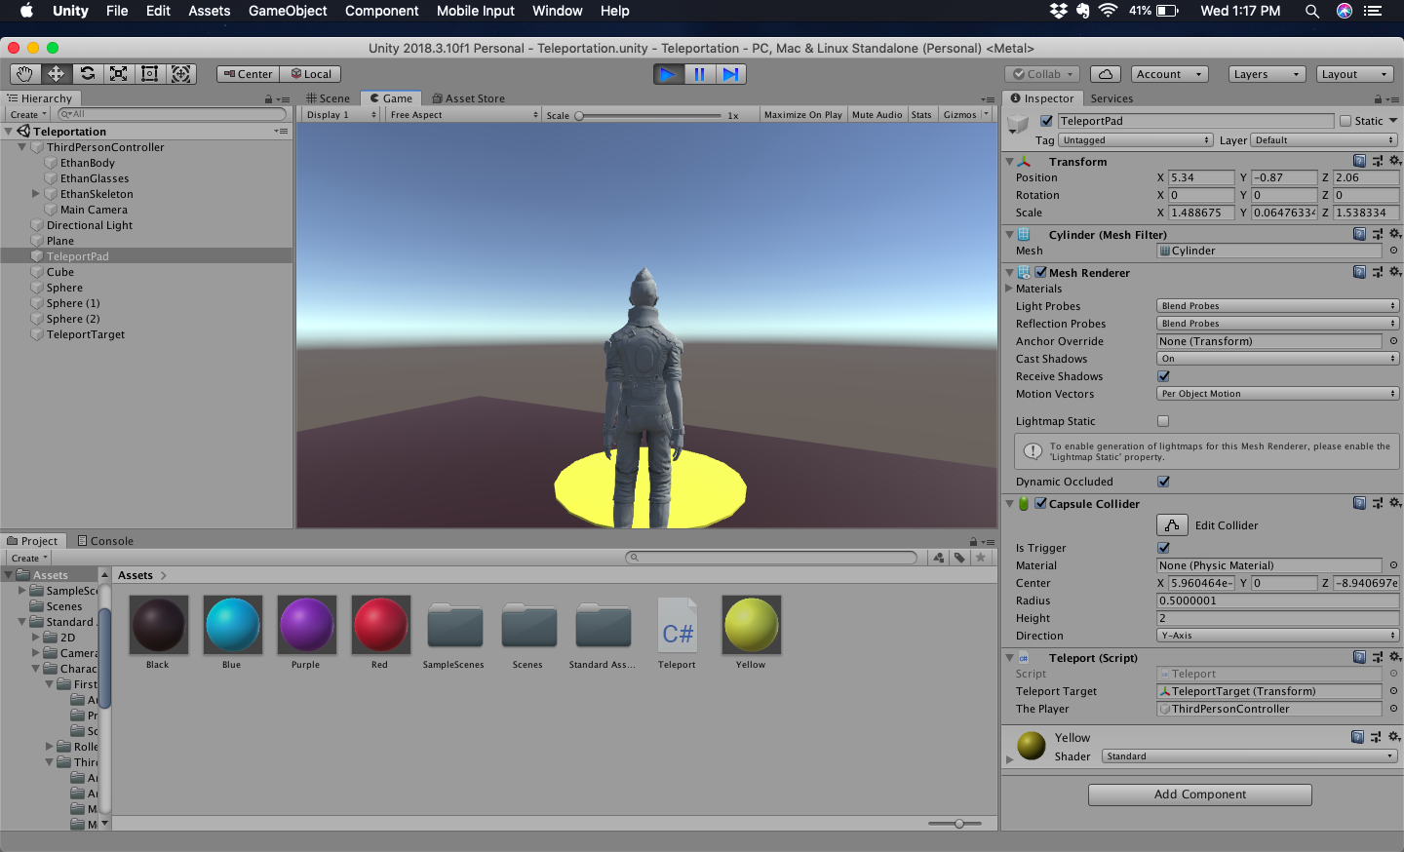This screenshot has height=852, width=1404.
Task: Open the Layers dropdown in toolbar
Action: click(1267, 74)
